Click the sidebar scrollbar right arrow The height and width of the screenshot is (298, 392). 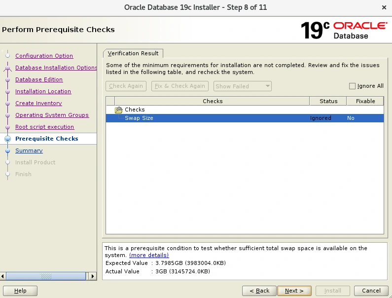tap(93, 276)
